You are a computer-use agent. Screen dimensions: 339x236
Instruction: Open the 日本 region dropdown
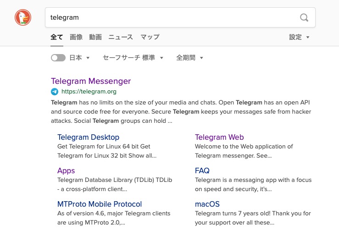click(79, 58)
